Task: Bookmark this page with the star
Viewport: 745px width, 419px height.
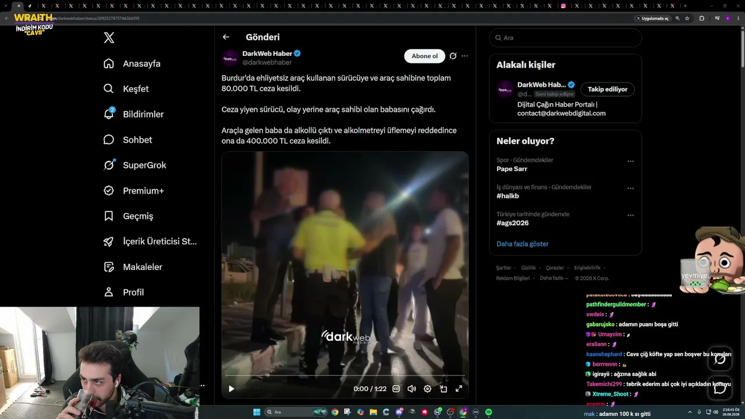Action: pos(687,18)
